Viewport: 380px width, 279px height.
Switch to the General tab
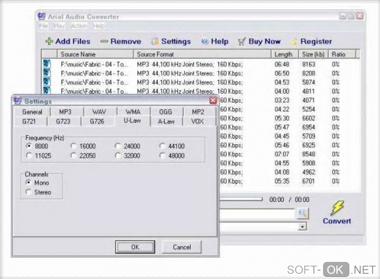tap(32, 112)
